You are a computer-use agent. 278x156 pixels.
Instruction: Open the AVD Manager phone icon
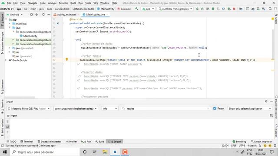(x=258, y=9)
